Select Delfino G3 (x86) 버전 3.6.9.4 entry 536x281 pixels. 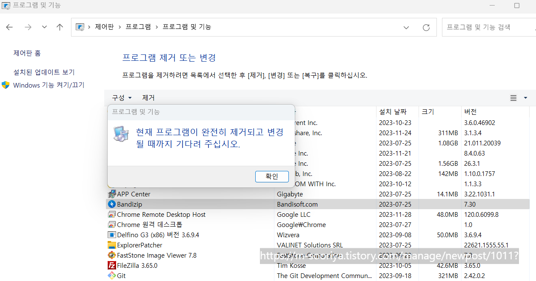(x=158, y=235)
